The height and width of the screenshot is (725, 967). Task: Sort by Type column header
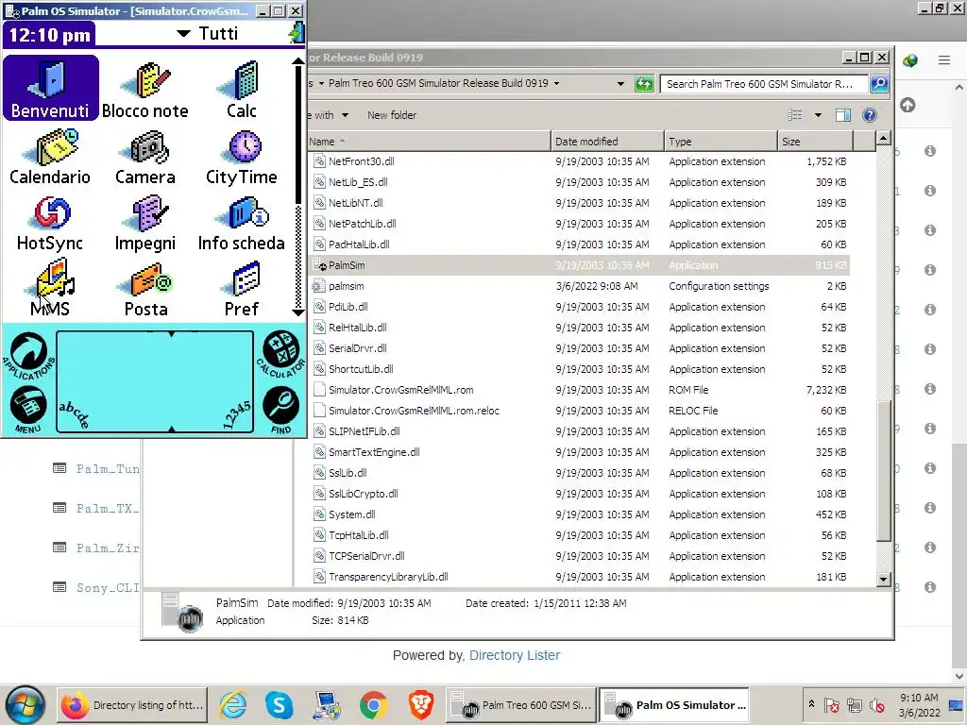click(x=721, y=142)
